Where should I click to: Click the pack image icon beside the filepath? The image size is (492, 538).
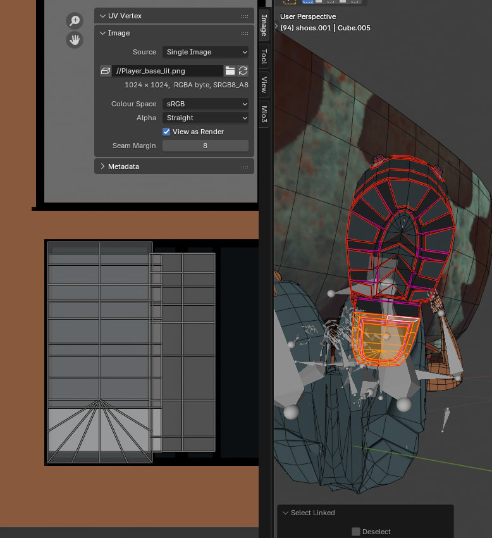pyautogui.click(x=106, y=71)
